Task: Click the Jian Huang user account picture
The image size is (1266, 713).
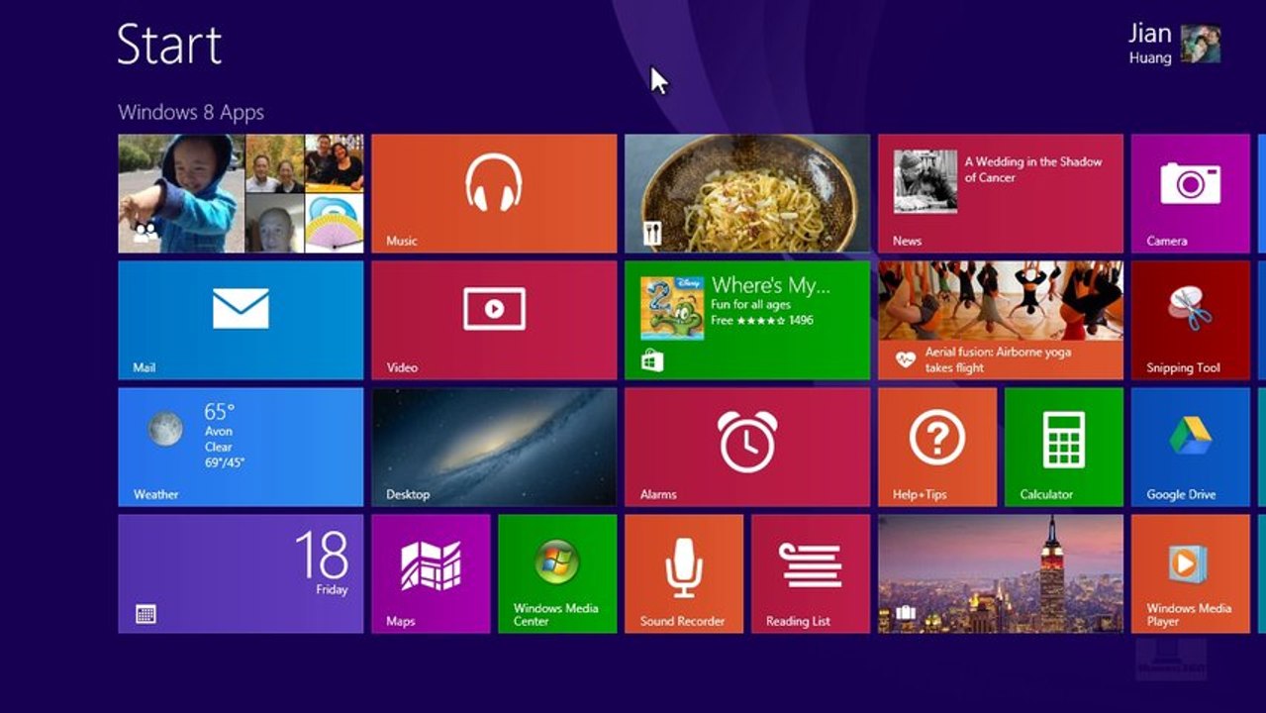Action: click(1201, 44)
